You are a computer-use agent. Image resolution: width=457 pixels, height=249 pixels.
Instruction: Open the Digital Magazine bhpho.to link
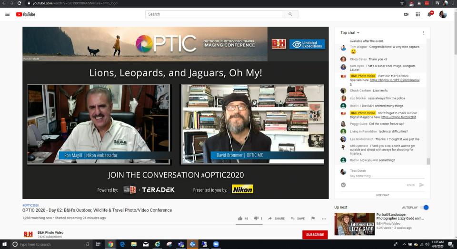click(398, 117)
